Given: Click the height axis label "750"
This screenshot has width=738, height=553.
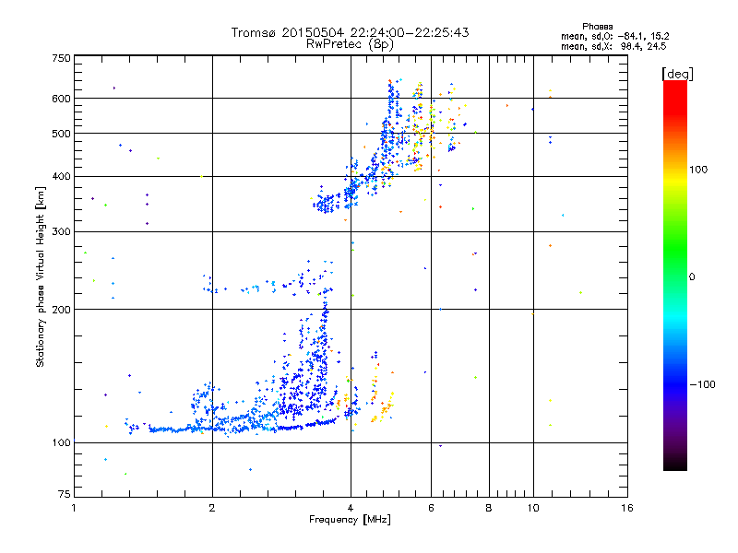Looking at the screenshot, I should point(61,58).
